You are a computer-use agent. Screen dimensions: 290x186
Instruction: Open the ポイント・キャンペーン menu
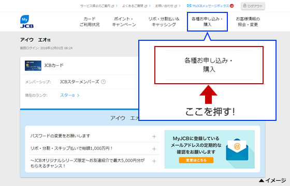point(124,22)
